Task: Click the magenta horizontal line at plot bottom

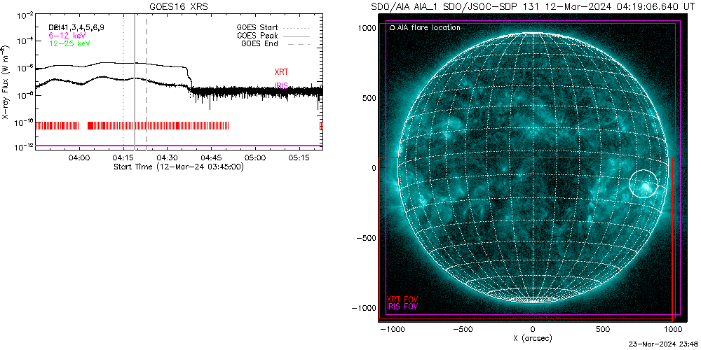Action: pyautogui.click(x=179, y=146)
